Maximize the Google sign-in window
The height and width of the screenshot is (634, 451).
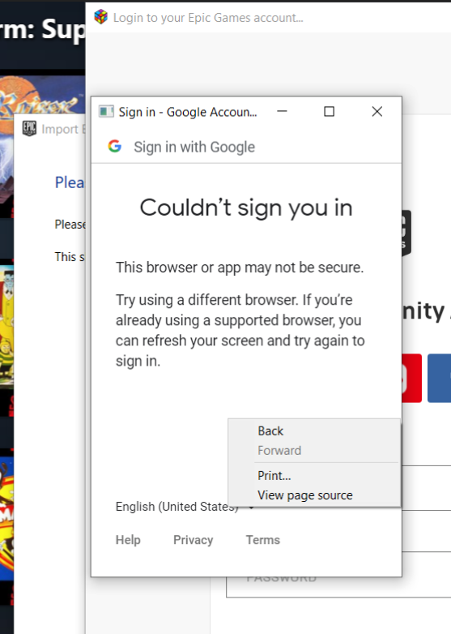click(x=329, y=111)
